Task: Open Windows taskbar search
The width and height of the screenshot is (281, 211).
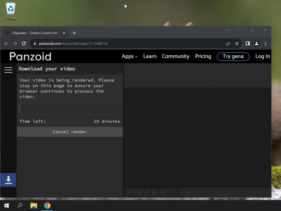Action: point(20,206)
